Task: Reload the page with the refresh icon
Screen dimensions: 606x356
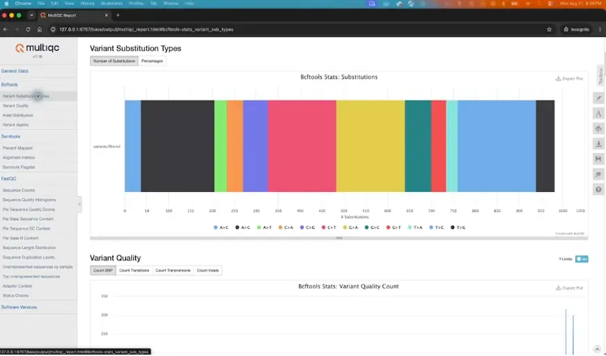Action: click(x=28, y=29)
